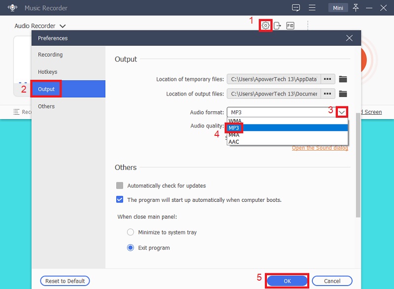Expand the Audio format dropdown arrow
The height and width of the screenshot is (289, 394).
coord(341,112)
